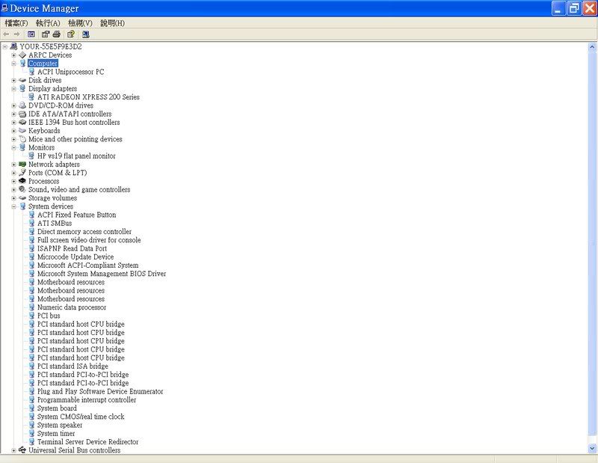Viewport: 598px width, 463px height.
Task: Click the YOUR-55E5F9E3D2 computer root icon
Action: 13,46
